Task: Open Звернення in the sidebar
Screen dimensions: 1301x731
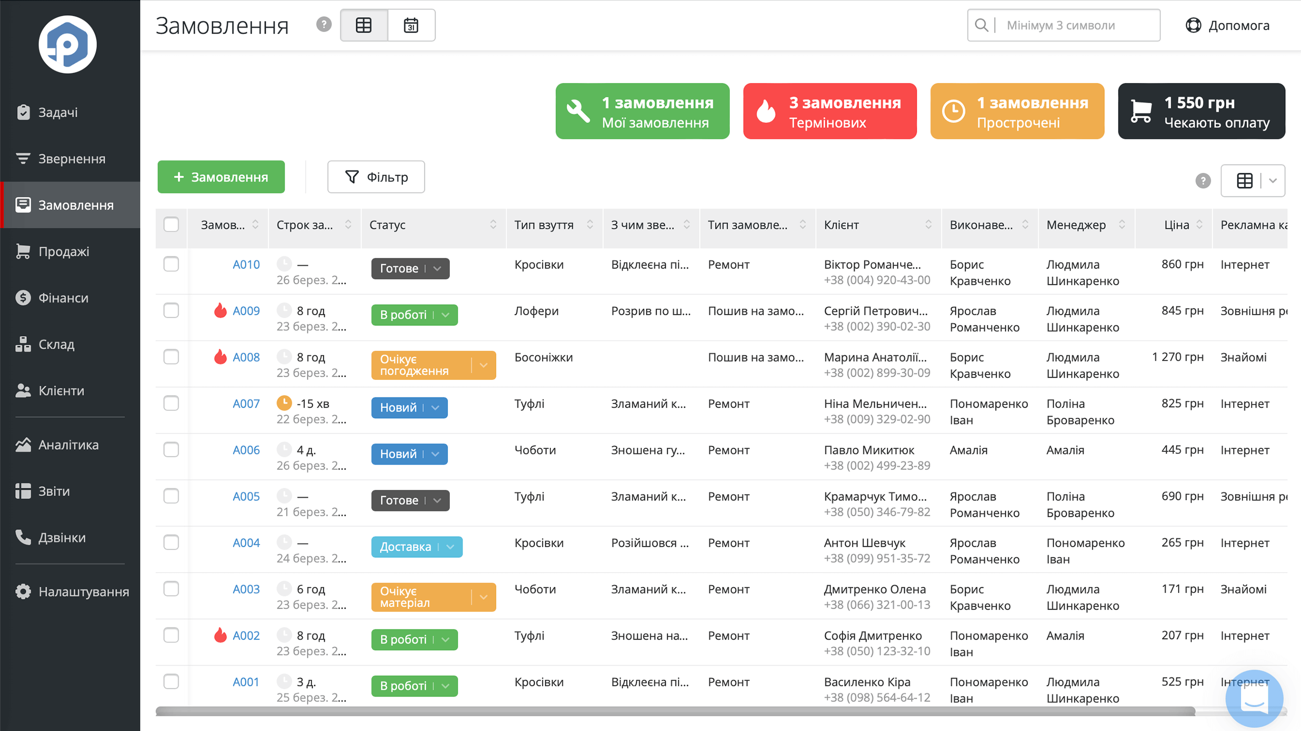Action: [x=70, y=158]
